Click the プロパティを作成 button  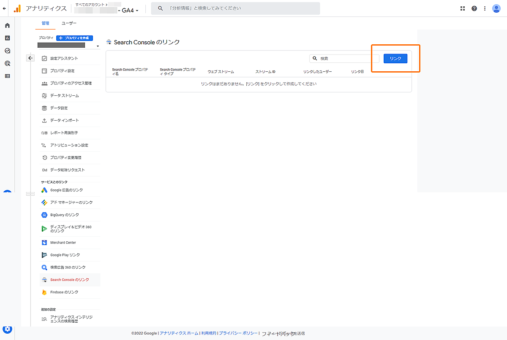click(74, 38)
